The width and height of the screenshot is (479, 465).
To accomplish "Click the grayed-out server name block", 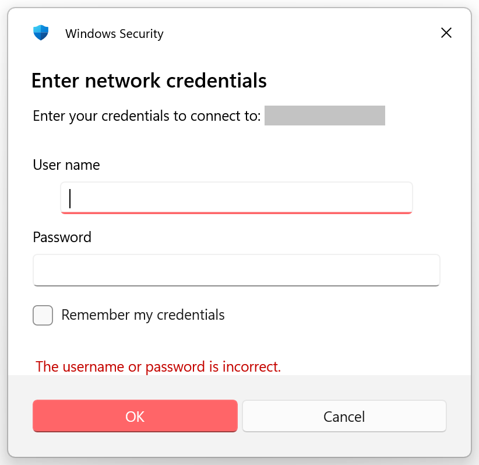I will [x=325, y=116].
